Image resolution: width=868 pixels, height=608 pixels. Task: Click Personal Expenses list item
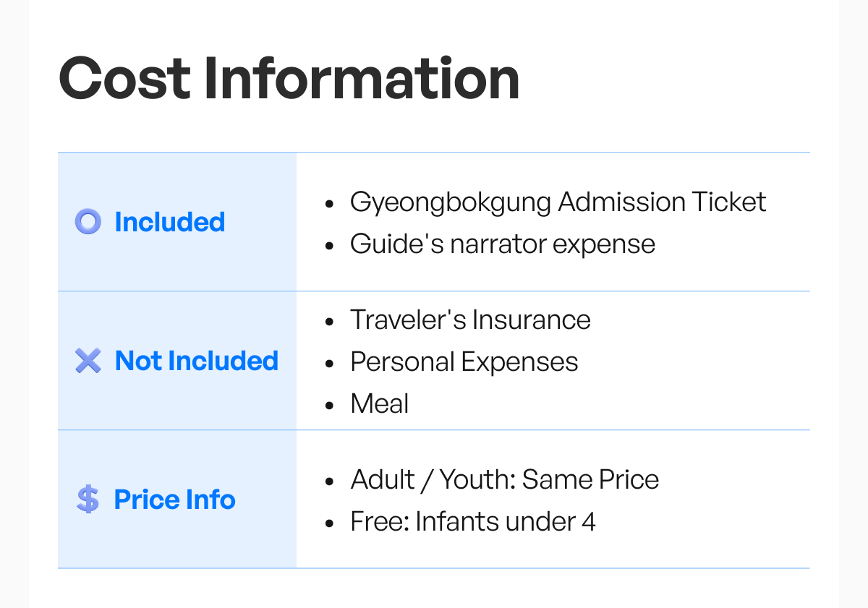click(464, 361)
